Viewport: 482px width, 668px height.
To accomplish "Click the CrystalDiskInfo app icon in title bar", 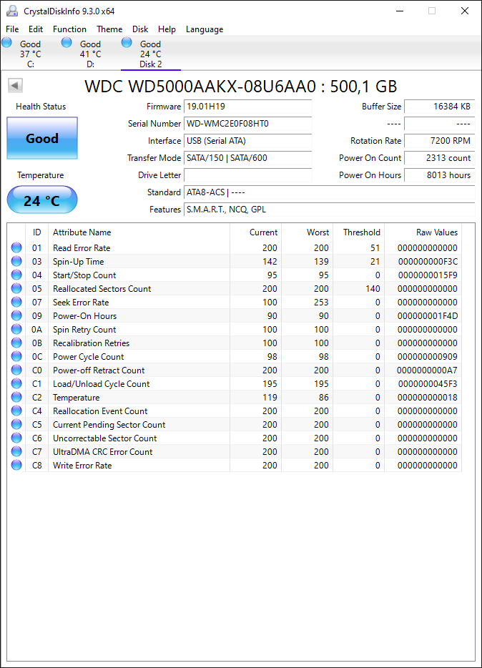I will 12,11.
